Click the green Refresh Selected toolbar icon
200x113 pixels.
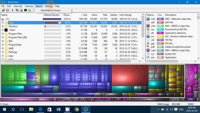tap(30, 10)
